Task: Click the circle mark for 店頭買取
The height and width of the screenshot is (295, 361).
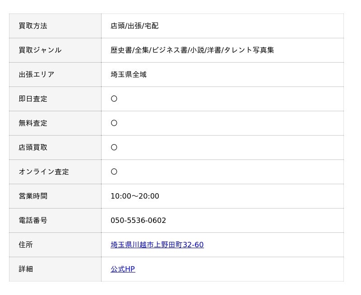Action: (x=114, y=148)
